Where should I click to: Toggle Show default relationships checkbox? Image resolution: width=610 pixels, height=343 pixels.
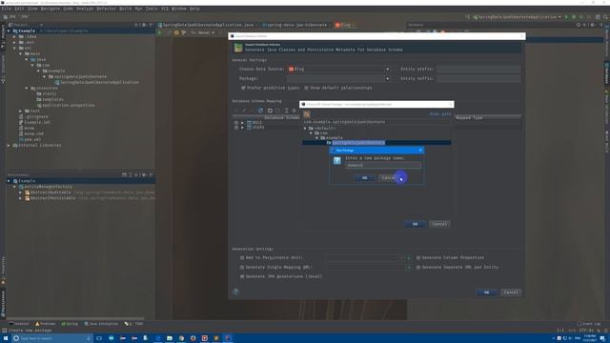click(x=306, y=88)
